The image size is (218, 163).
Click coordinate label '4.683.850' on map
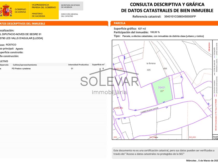118,69
